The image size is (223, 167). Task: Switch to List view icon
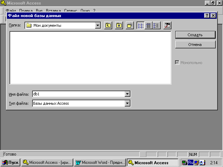point(140,25)
